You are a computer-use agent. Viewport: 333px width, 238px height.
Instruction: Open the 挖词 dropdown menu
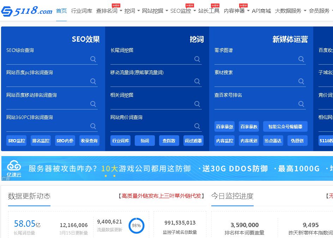coord(130,11)
